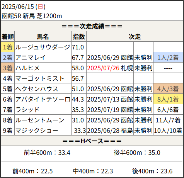Image resolution: width=184 pixels, height=178 pixels.
Task: Open ヘクセンハウス next race date 2025/06/29
Action: tap(103, 89)
